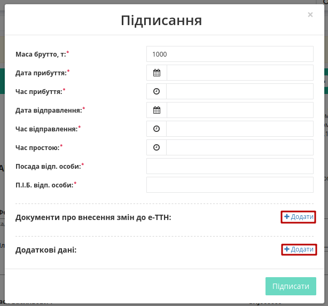Focus the Час відправлення time field
Screen dimensions: 328x306
pos(240,129)
